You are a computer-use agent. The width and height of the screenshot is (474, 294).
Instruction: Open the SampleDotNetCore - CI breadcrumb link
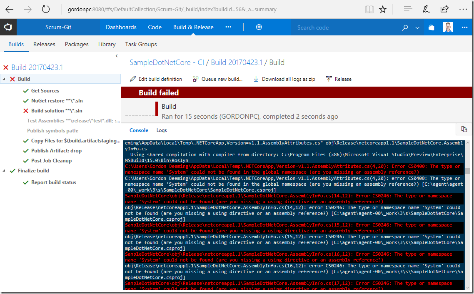pos(167,62)
